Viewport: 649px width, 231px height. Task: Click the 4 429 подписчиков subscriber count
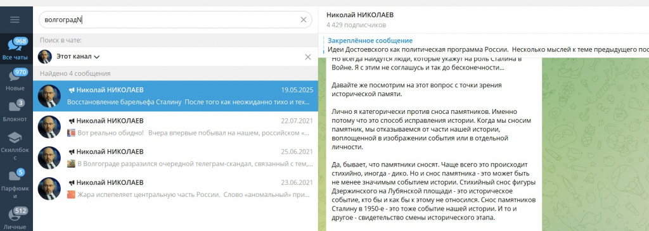[x=356, y=25]
